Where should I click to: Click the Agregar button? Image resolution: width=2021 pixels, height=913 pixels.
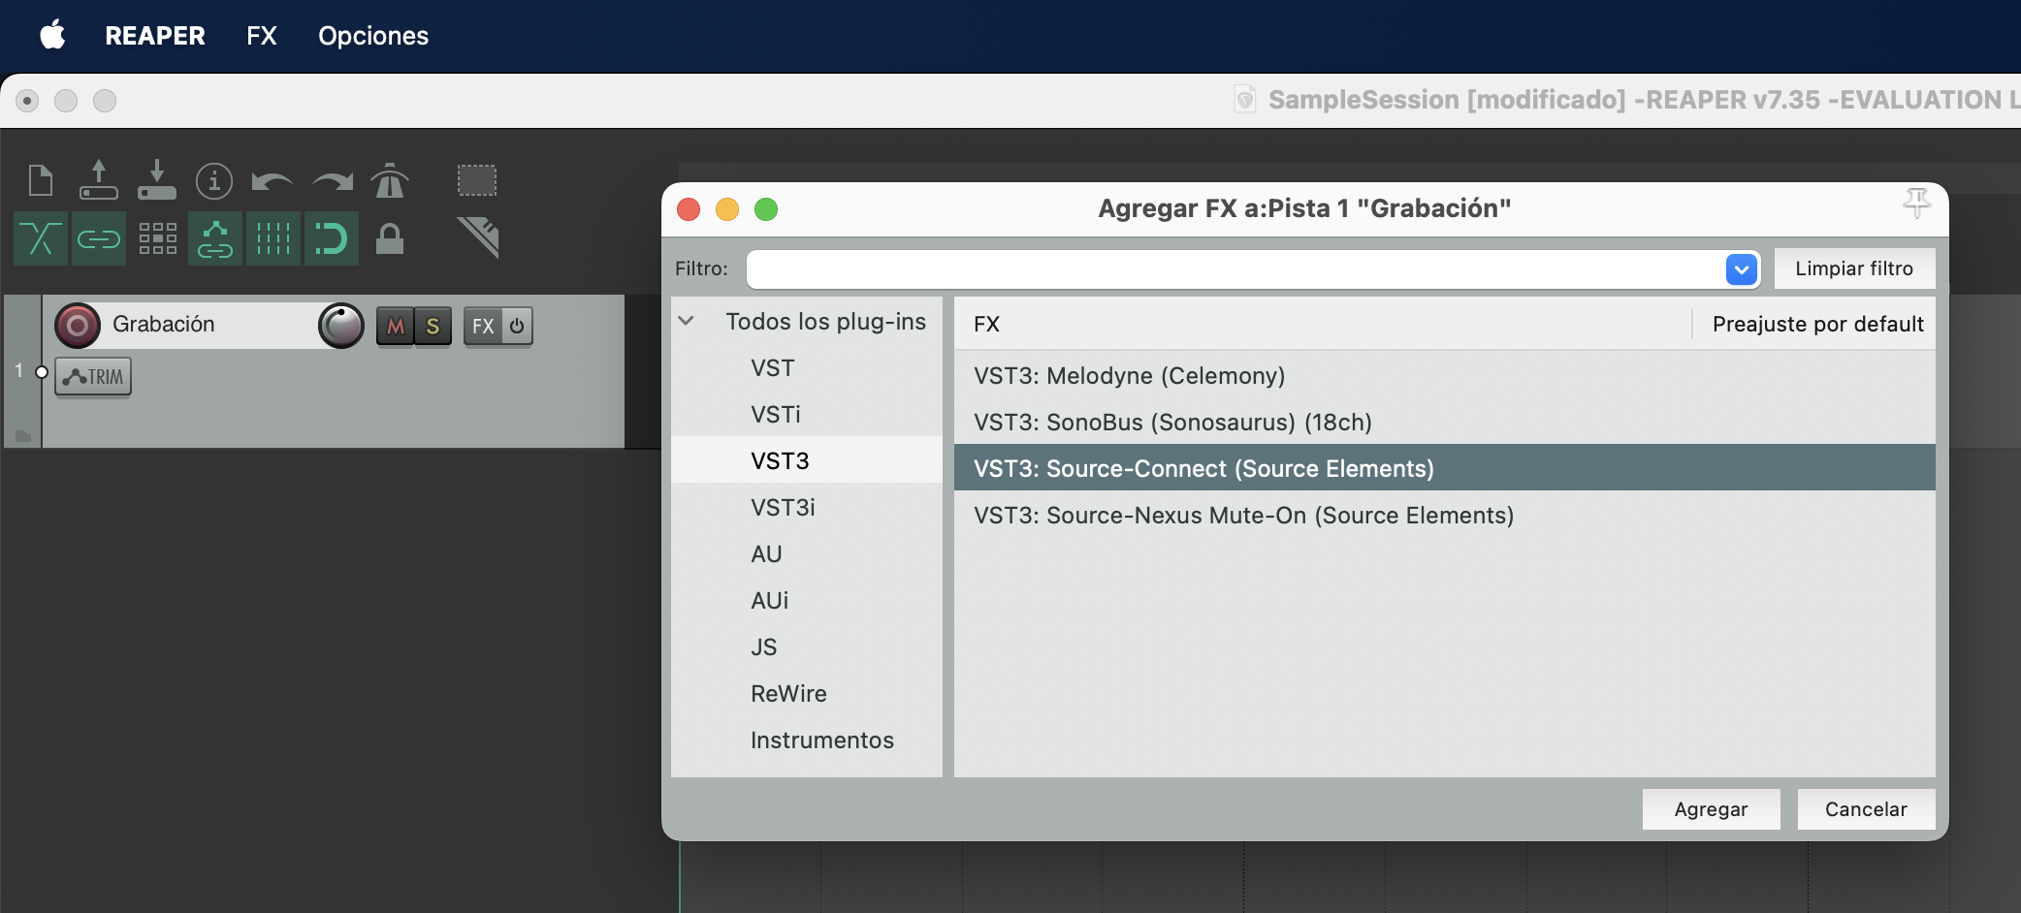point(1711,809)
